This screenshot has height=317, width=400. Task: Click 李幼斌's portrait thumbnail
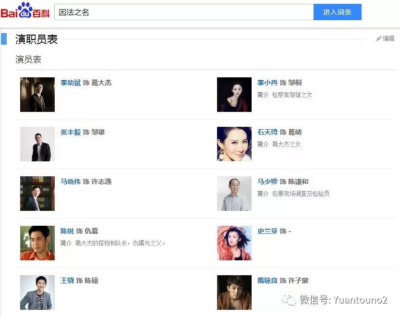(x=37, y=95)
